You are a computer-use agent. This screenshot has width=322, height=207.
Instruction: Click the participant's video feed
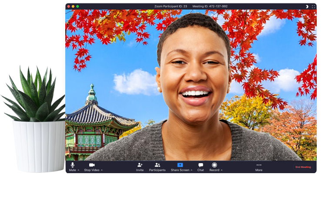point(191,87)
